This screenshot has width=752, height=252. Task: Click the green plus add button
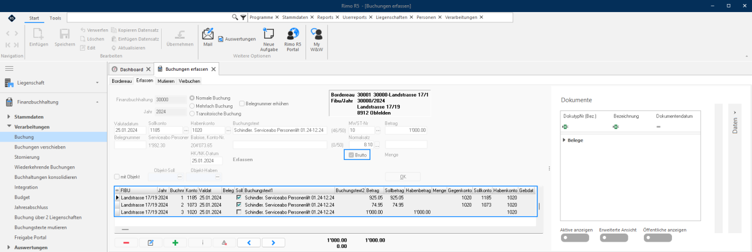pyautogui.click(x=175, y=243)
